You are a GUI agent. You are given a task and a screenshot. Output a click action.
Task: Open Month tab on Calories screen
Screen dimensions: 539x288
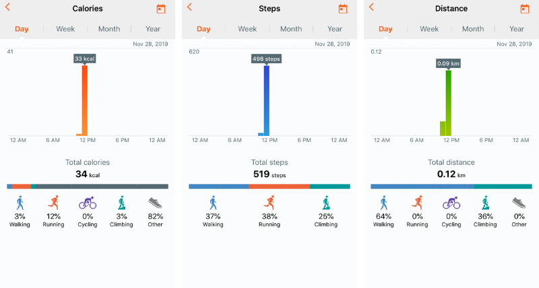109,29
